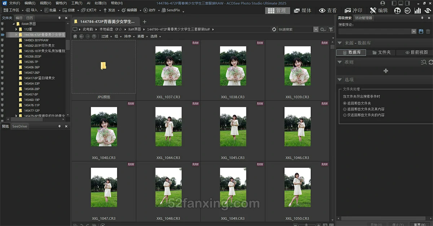
Task: Select folder 145417-8P蓝白裙美女 in tree
Action: (39, 78)
